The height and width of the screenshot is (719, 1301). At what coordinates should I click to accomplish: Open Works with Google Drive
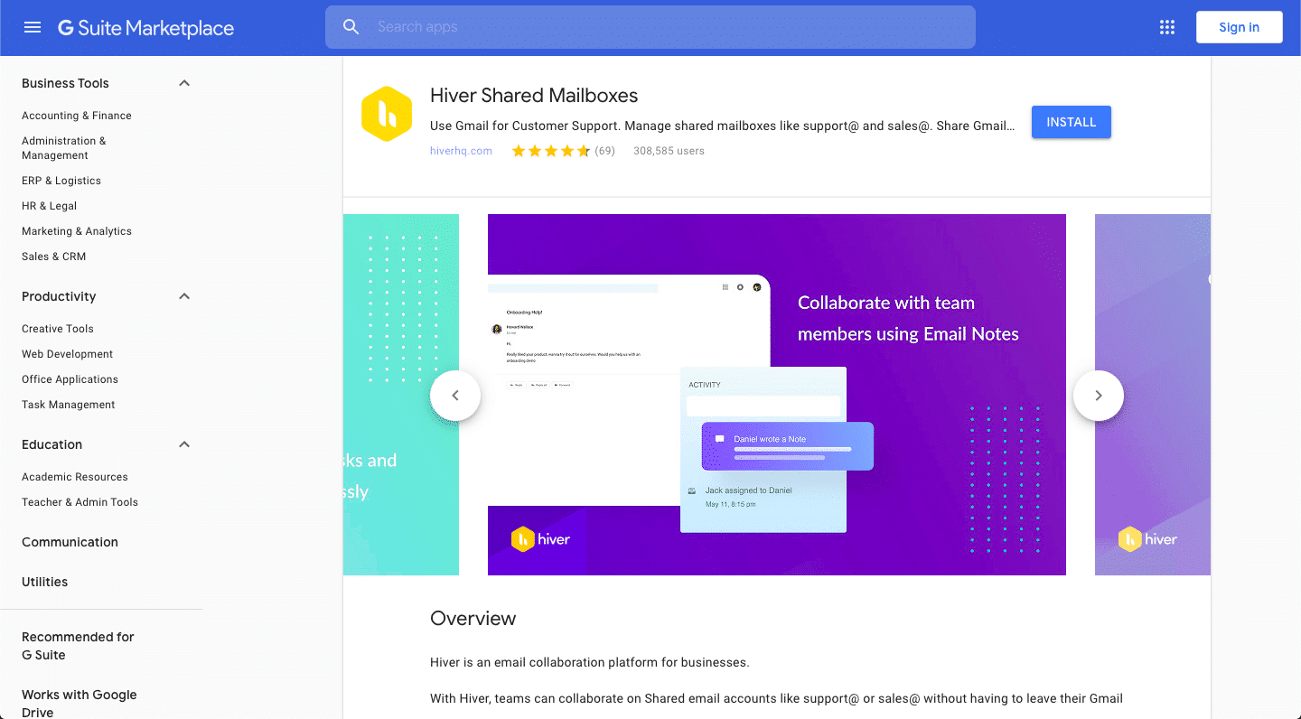80,703
